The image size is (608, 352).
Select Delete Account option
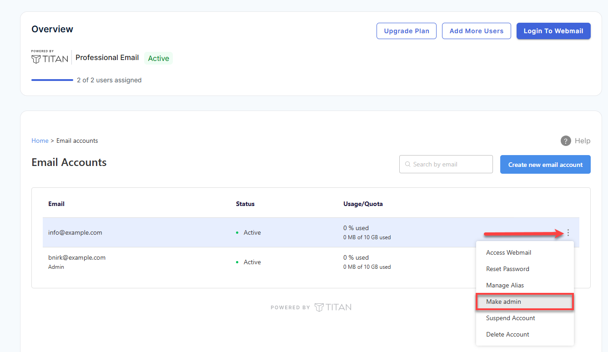pos(525,334)
